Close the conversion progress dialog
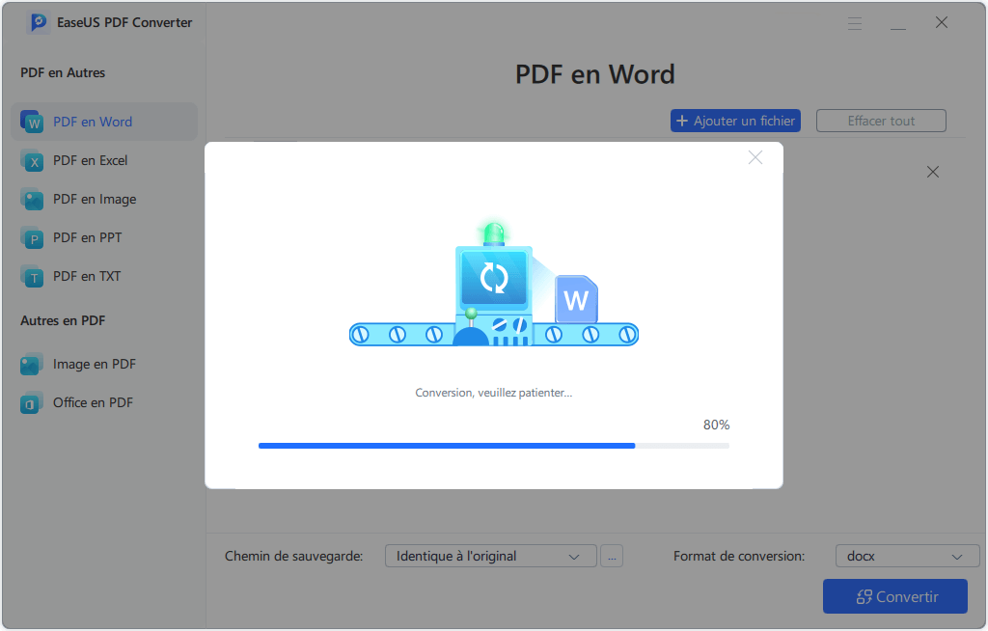 755,157
